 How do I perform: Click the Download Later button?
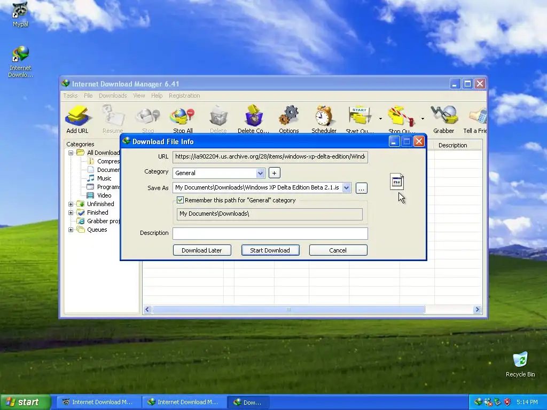coord(202,250)
